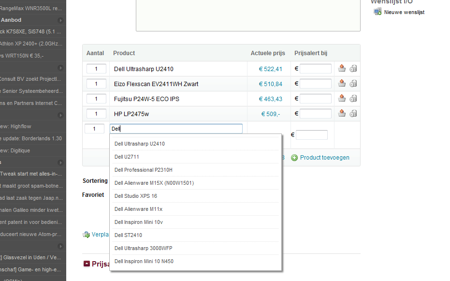The height and width of the screenshot is (281, 450).
Task: Expand sidebar arrow above Highflow review item
Action: click(60, 115)
